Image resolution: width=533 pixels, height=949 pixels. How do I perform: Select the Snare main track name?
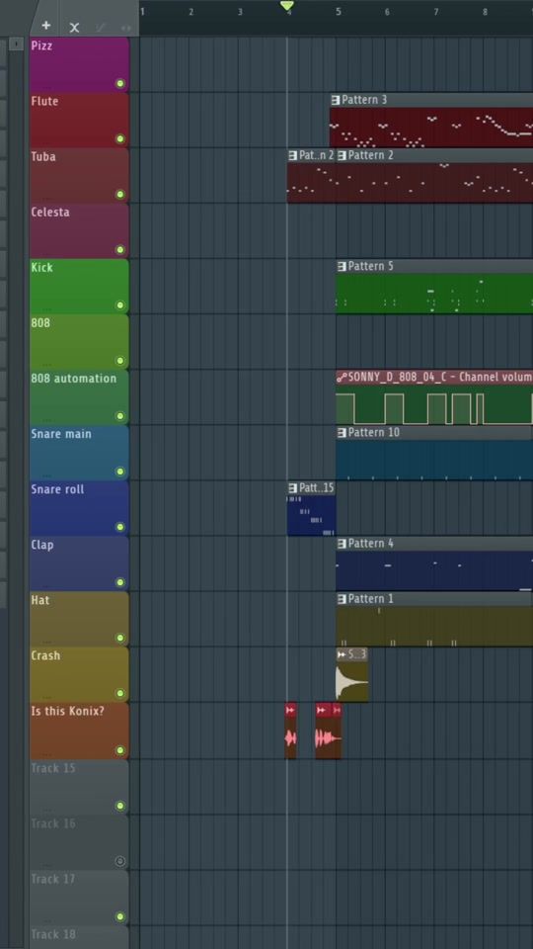61,434
